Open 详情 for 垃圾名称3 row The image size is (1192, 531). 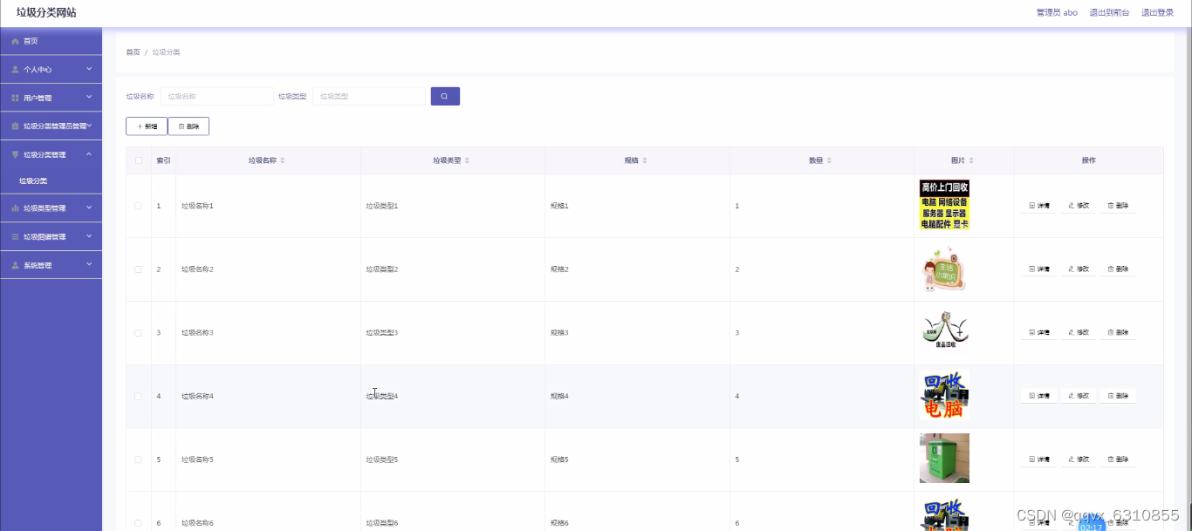1038,332
